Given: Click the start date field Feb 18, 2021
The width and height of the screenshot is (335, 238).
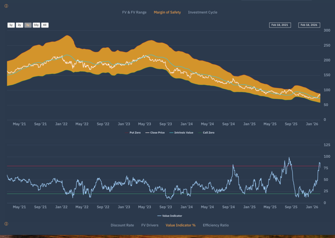Looking at the screenshot, I should [x=280, y=25].
